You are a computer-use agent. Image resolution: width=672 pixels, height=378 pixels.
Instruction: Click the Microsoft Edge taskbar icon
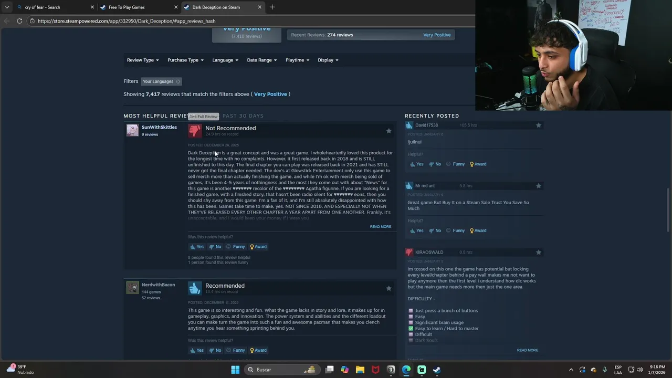406,370
